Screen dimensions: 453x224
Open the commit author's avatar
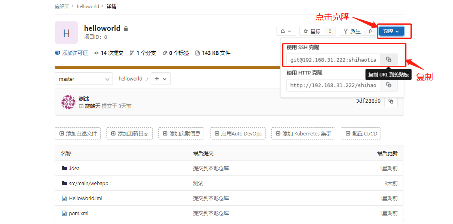coord(68,102)
